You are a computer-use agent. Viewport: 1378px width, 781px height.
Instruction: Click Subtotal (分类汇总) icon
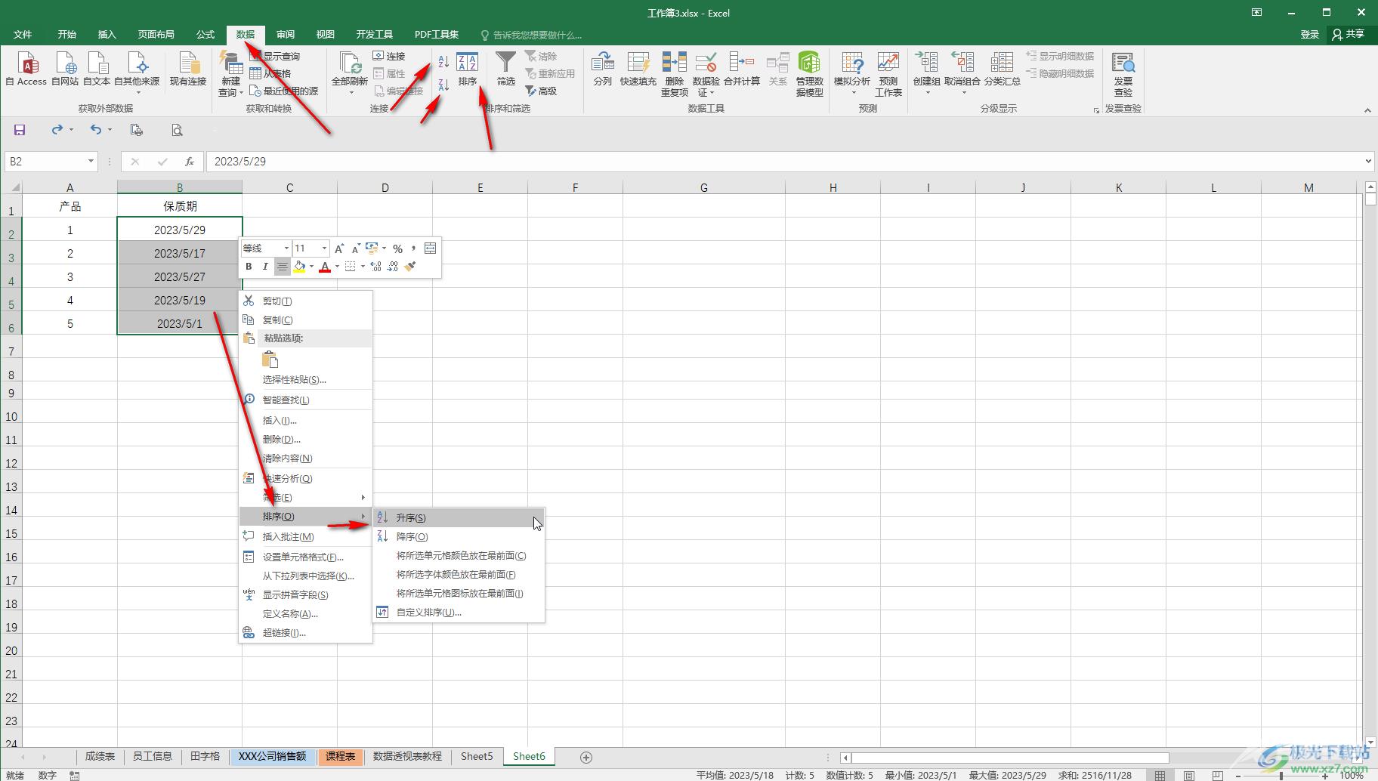[x=1002, y=69]
